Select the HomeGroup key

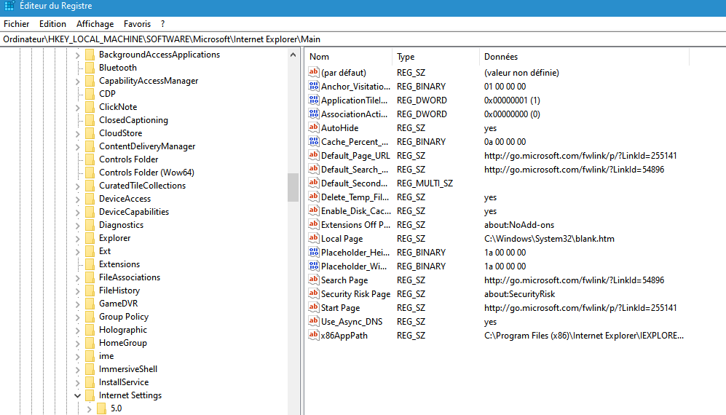122,343
